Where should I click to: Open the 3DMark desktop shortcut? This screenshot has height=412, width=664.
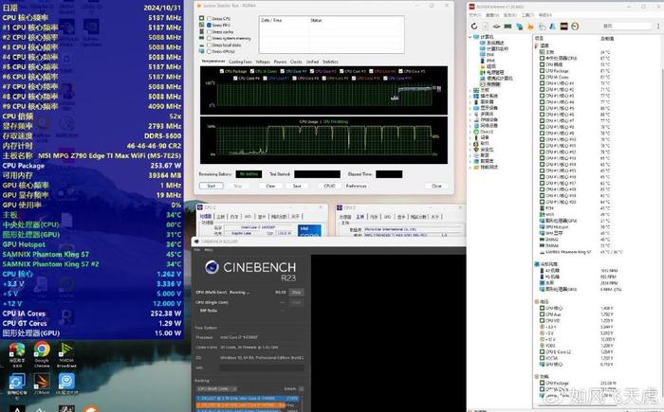point(42,384)
